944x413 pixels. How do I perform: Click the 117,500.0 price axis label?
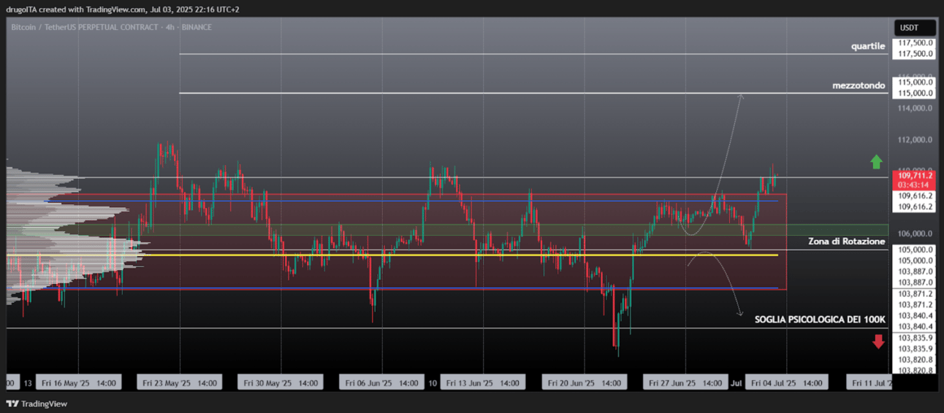(x=916, y=54)
